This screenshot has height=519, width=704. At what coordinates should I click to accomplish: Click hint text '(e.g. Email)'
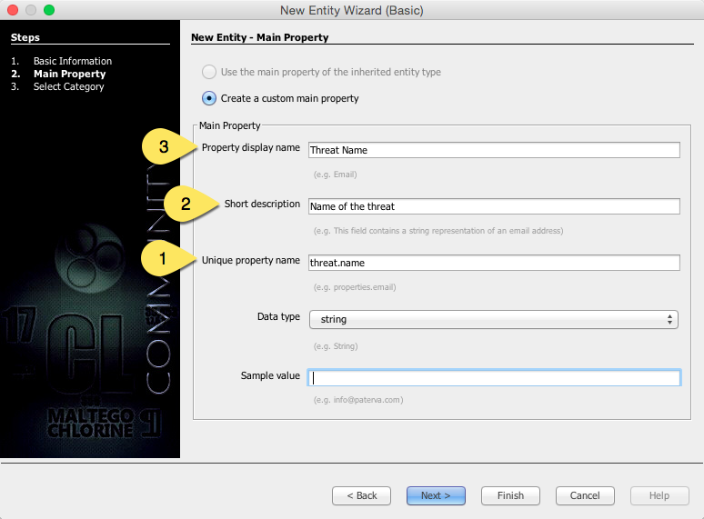(335, 175)
